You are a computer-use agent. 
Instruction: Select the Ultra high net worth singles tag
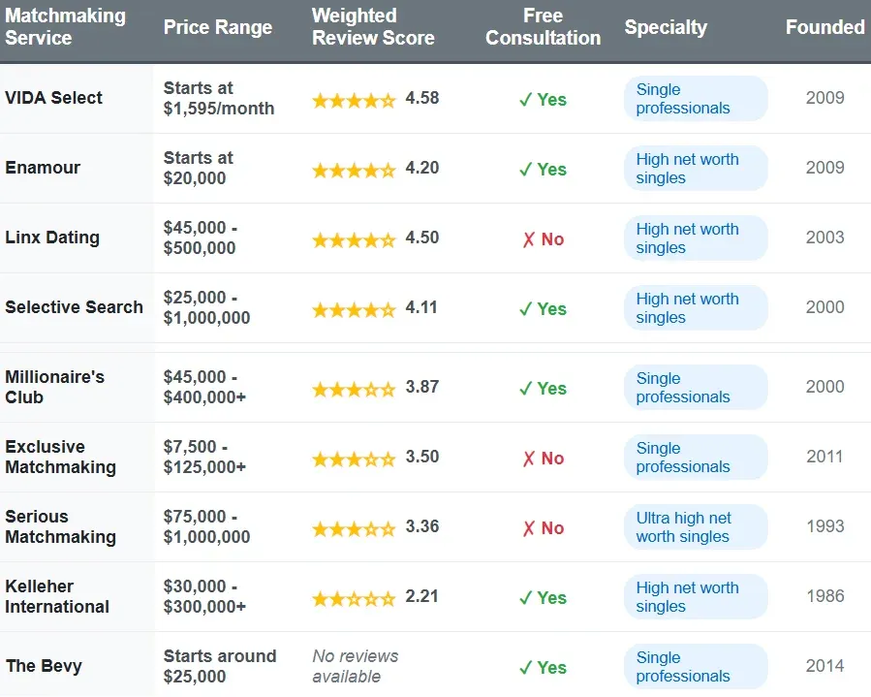[695, 527]
